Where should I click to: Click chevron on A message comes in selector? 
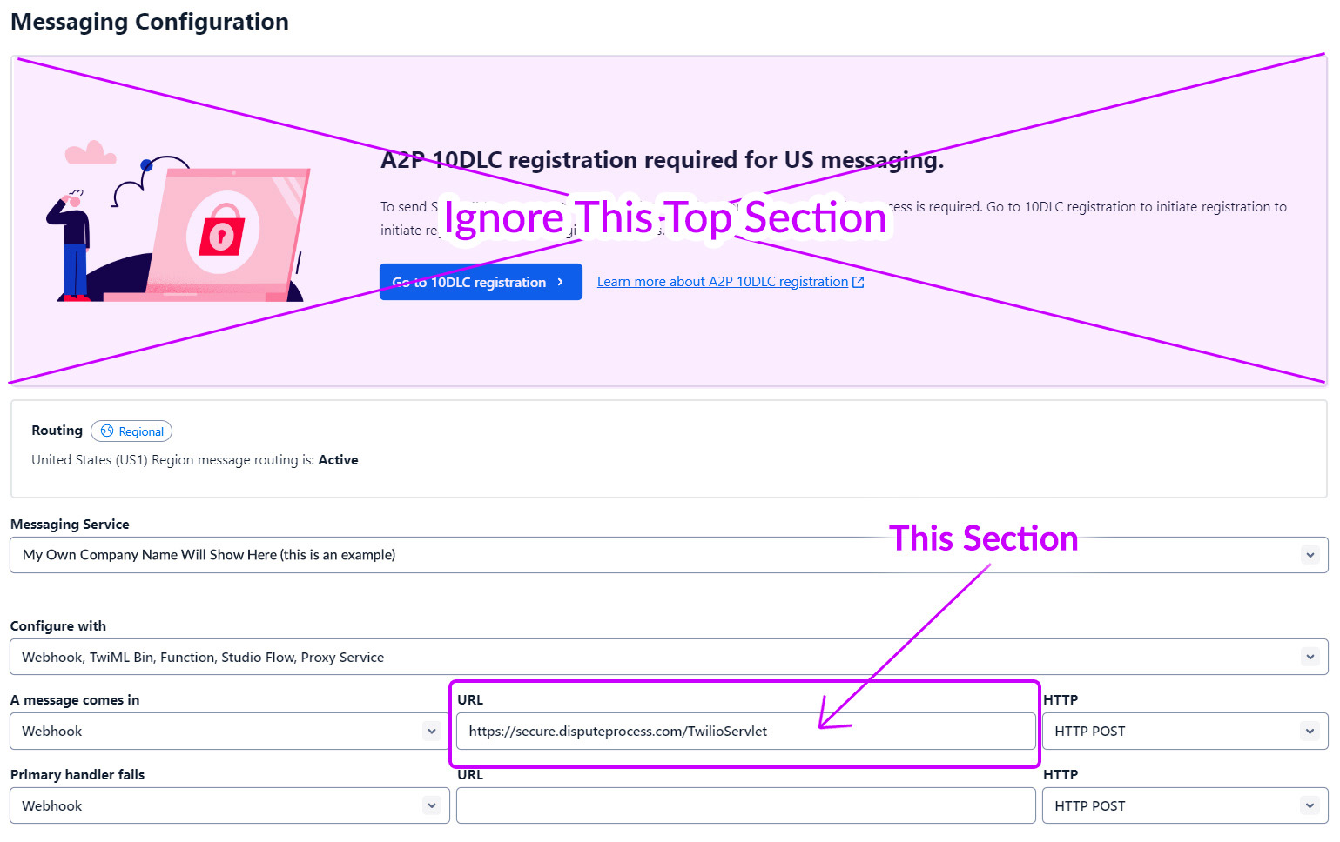pos(432,732)
